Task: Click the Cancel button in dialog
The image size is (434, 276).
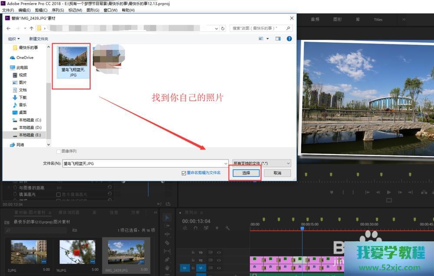Action: tap(277, 173)
